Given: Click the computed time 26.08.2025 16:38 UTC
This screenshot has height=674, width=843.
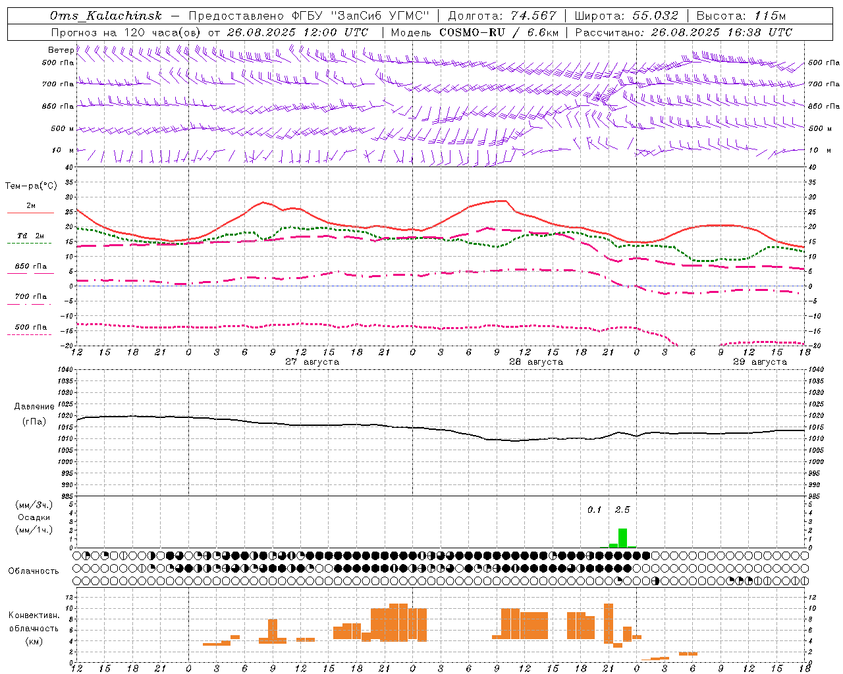Looking at the screenshot, I should click(722, 32).
